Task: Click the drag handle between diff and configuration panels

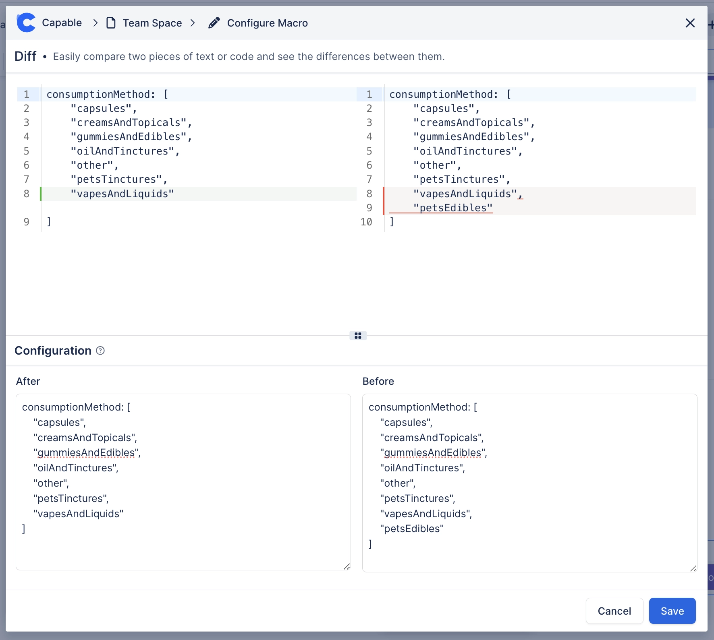Action: [x=358, y=335]
